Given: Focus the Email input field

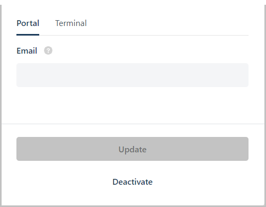Looking at the screenshot, I should 132,75.
